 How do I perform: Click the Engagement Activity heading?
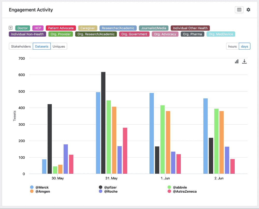[31, 10]
